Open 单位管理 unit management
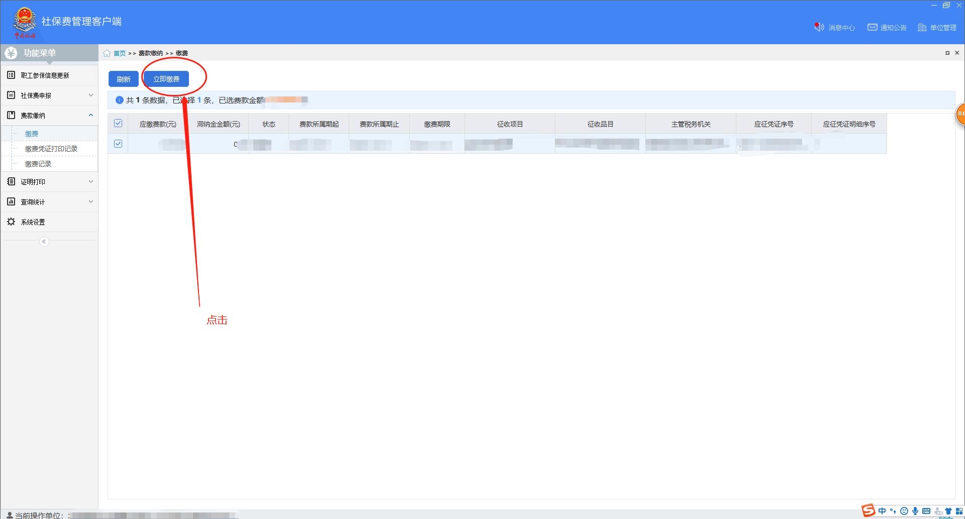965x519 pixels. pos(943,28)
